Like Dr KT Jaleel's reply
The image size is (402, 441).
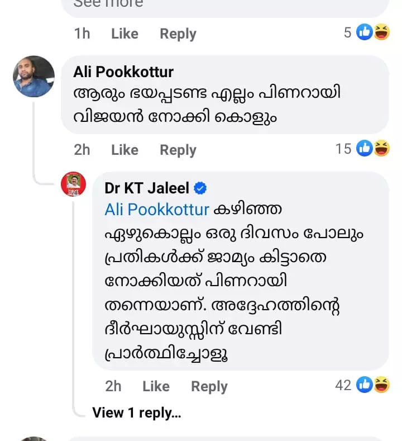click(156, 386)
